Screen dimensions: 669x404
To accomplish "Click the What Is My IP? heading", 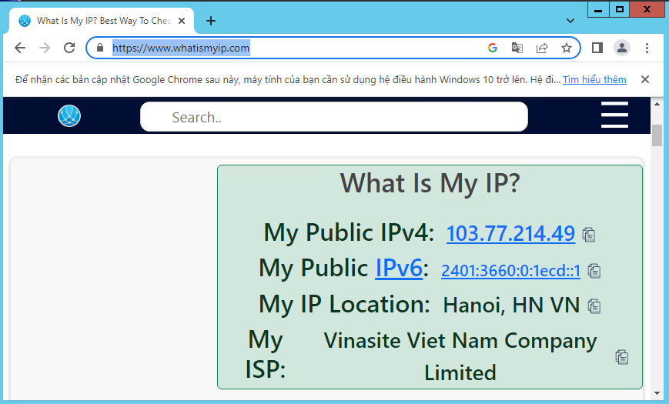I will (x=430, y=183).
